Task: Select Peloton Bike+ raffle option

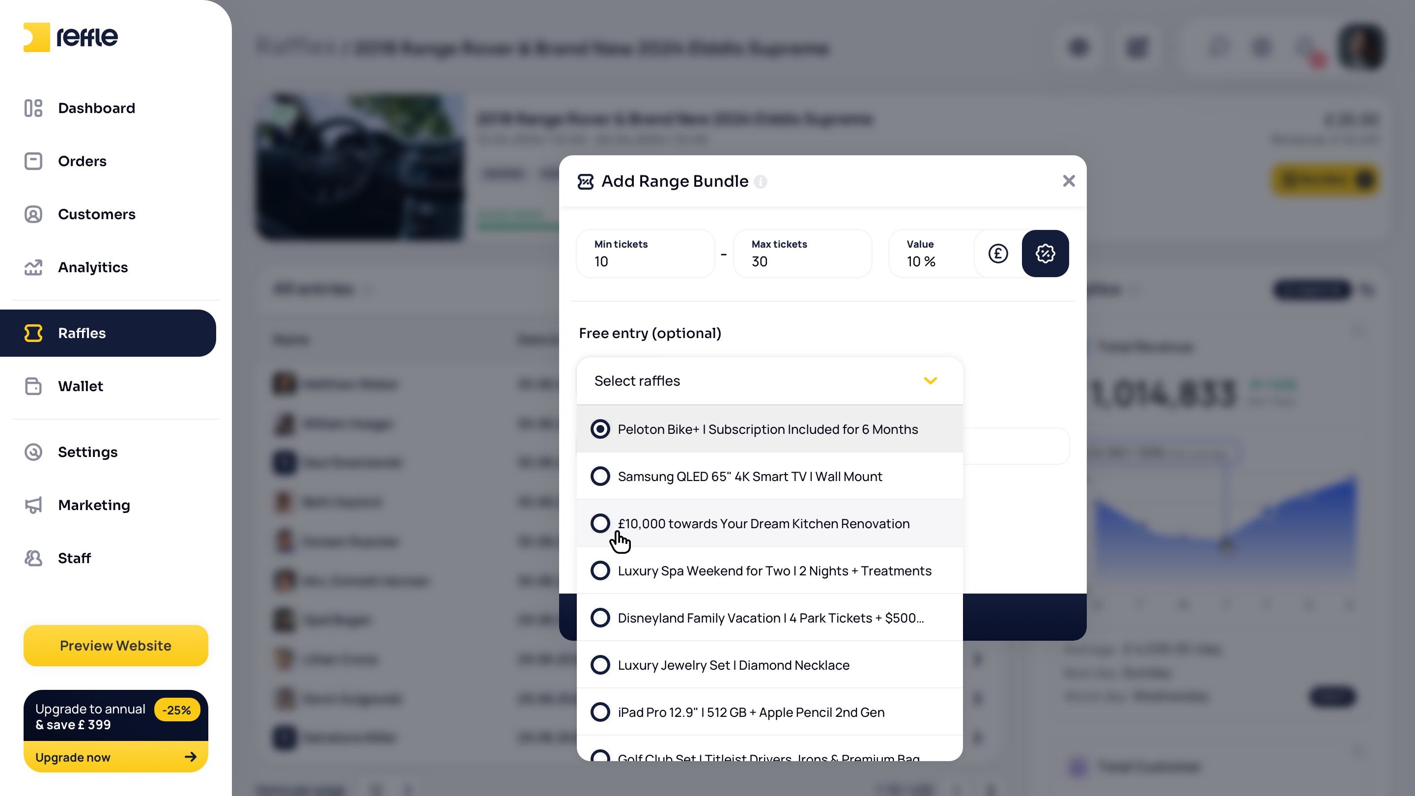Action: (x=769, y=429)
